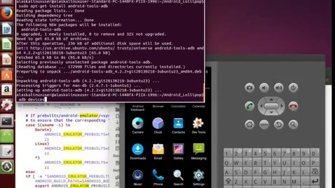335x188 pixels.
Task: Open the Downloads app in emulator
Action: [138, 151]
